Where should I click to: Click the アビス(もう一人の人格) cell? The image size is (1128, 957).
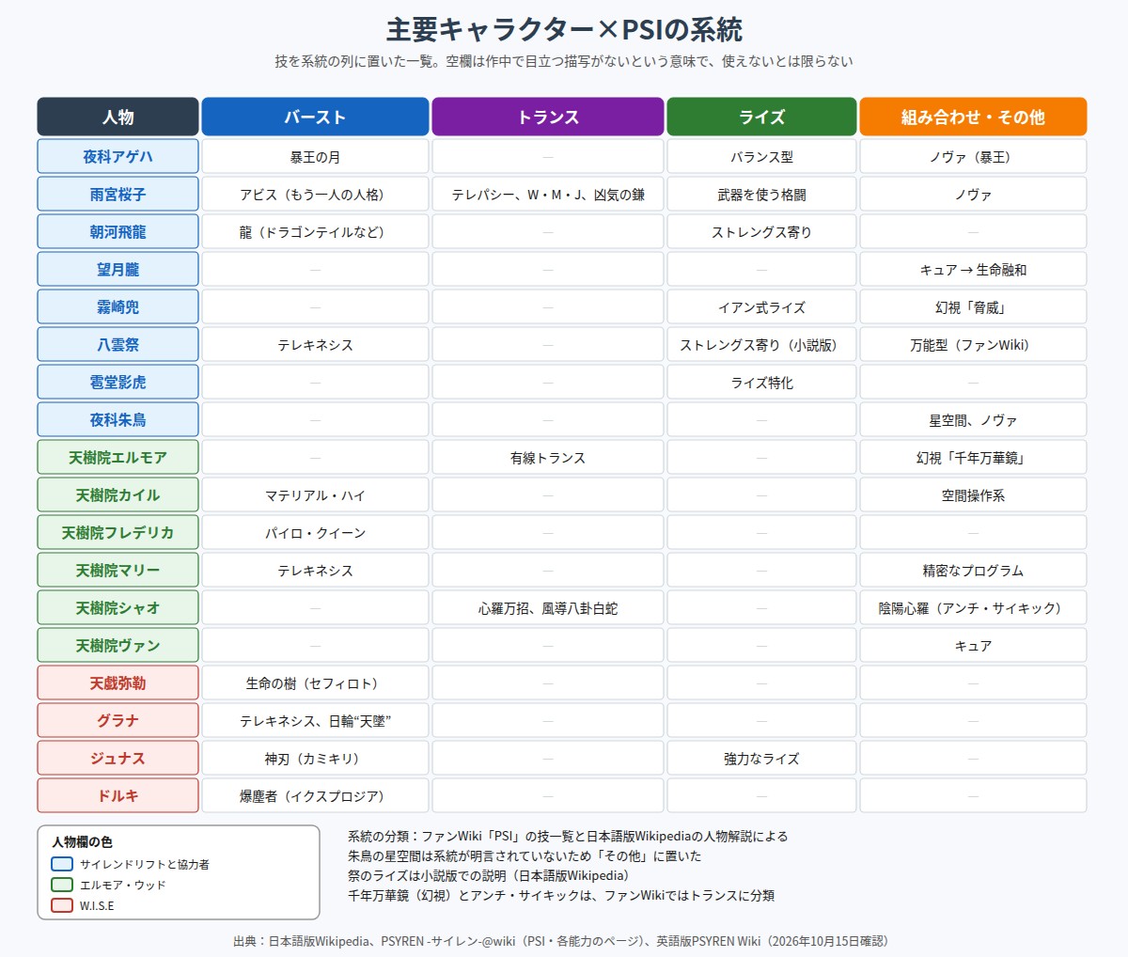tap(315, 194)
